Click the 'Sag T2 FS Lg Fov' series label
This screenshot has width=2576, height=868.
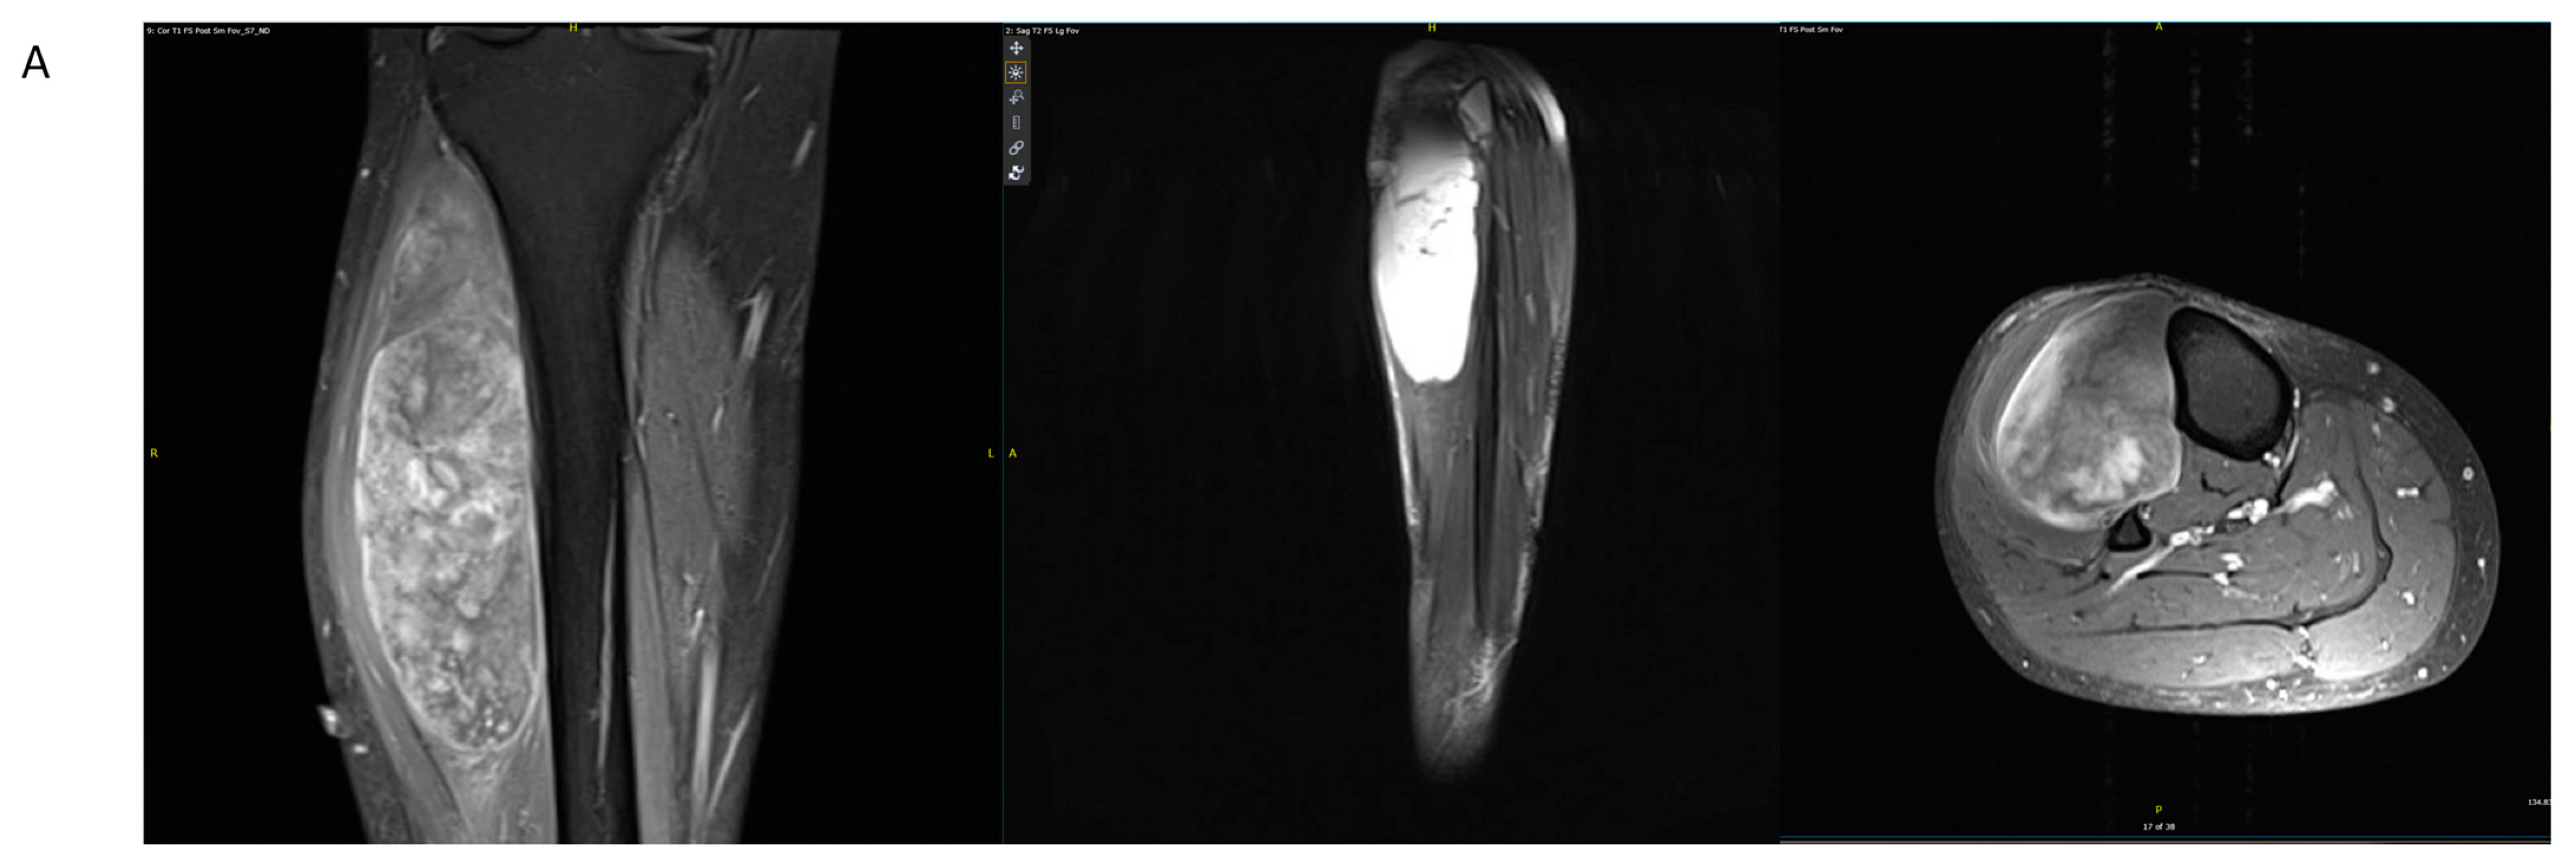[1042, 31]
